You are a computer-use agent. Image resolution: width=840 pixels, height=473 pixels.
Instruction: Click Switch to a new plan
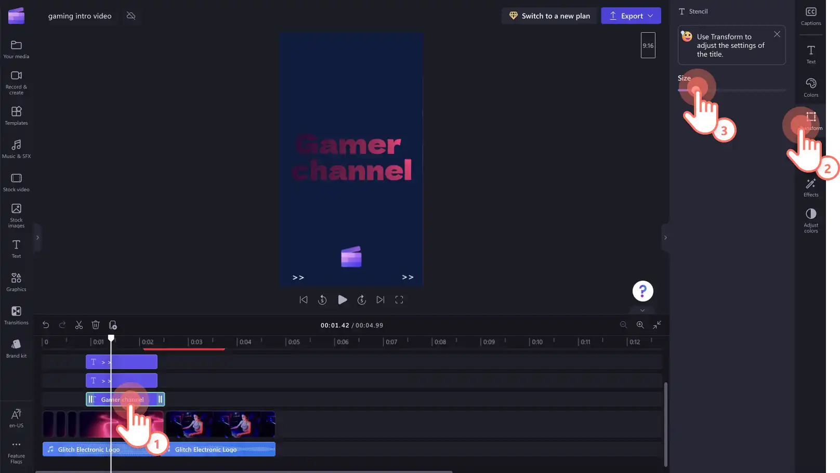549,16
